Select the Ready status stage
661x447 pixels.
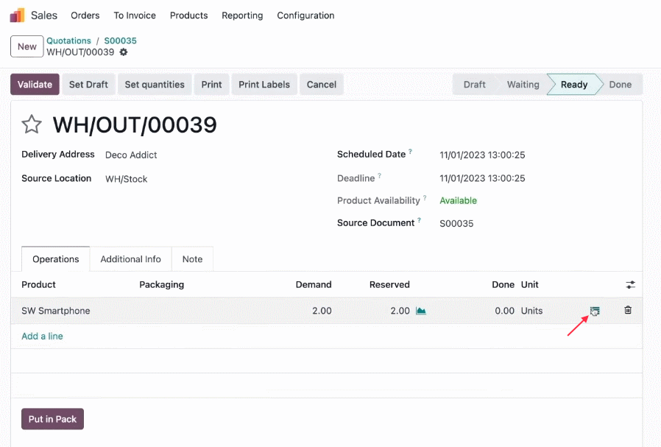point(574,85)
